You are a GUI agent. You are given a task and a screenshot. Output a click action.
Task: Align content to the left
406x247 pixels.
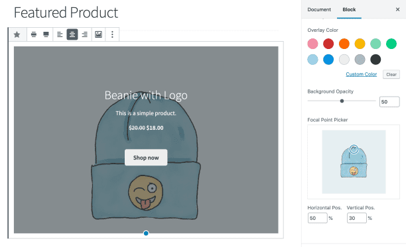coord(60,34)
